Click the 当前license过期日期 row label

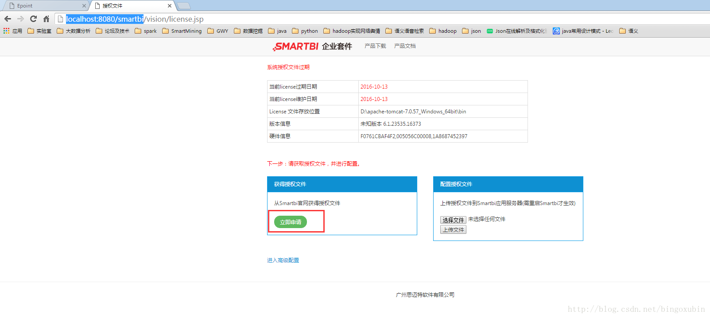click(293, 87)
